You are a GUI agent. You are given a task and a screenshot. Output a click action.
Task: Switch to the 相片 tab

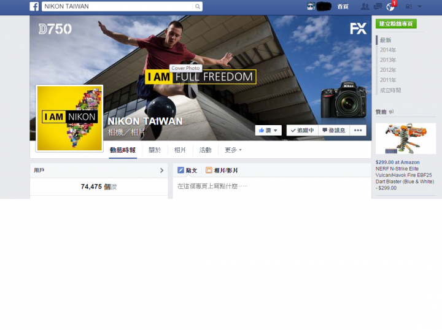point(180,150)
